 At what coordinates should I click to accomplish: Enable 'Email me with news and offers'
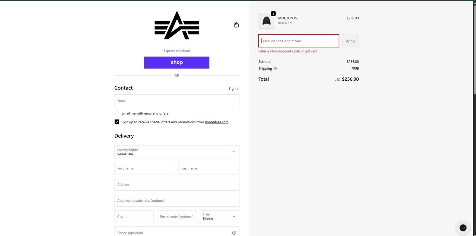pyautogui.click(x=117, y=113)
